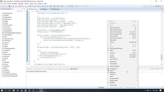Collapse all projects in Project Explorer toolbar

pos(18,11)
